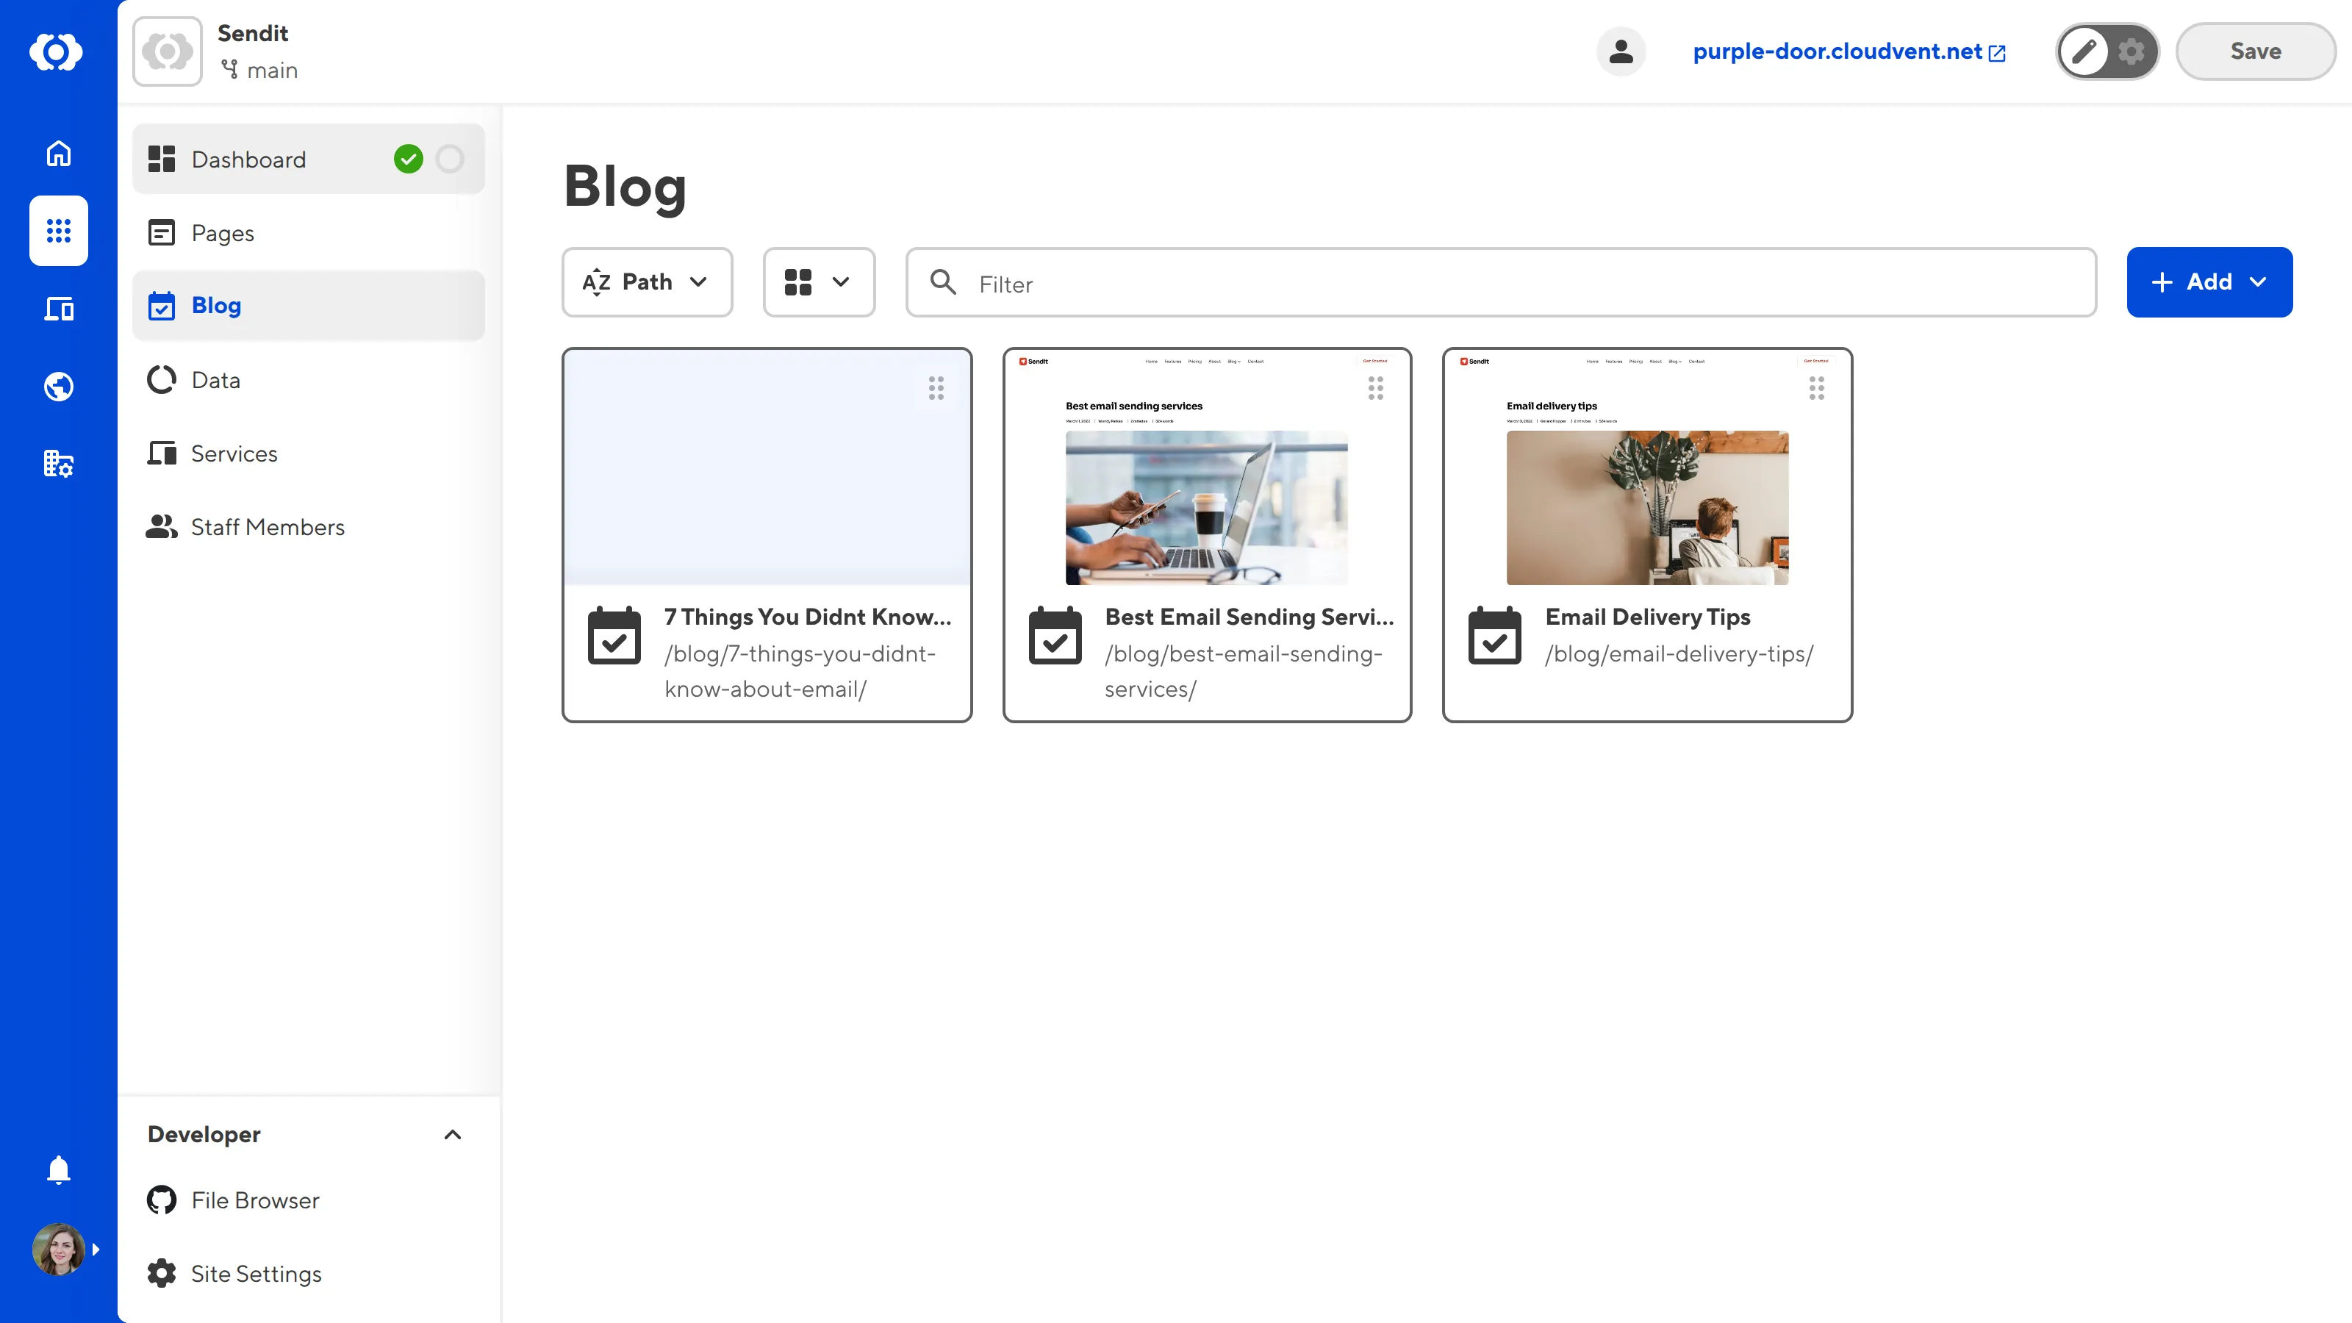Click the search magnifier icon in the filter bar
The image size is (2352, 1323).
944,283
